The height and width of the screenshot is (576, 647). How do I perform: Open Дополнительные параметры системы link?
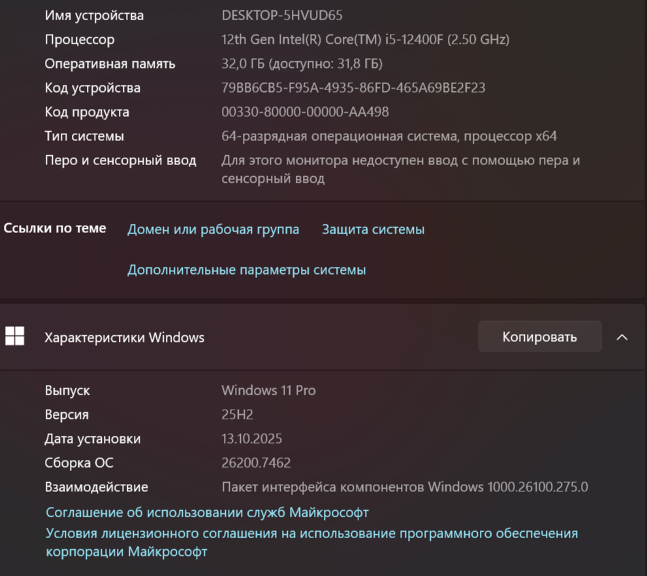pyautogui.click(x=246, y=270)
